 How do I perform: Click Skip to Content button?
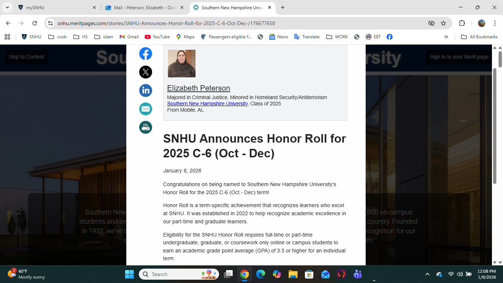(x=27, y=57)
